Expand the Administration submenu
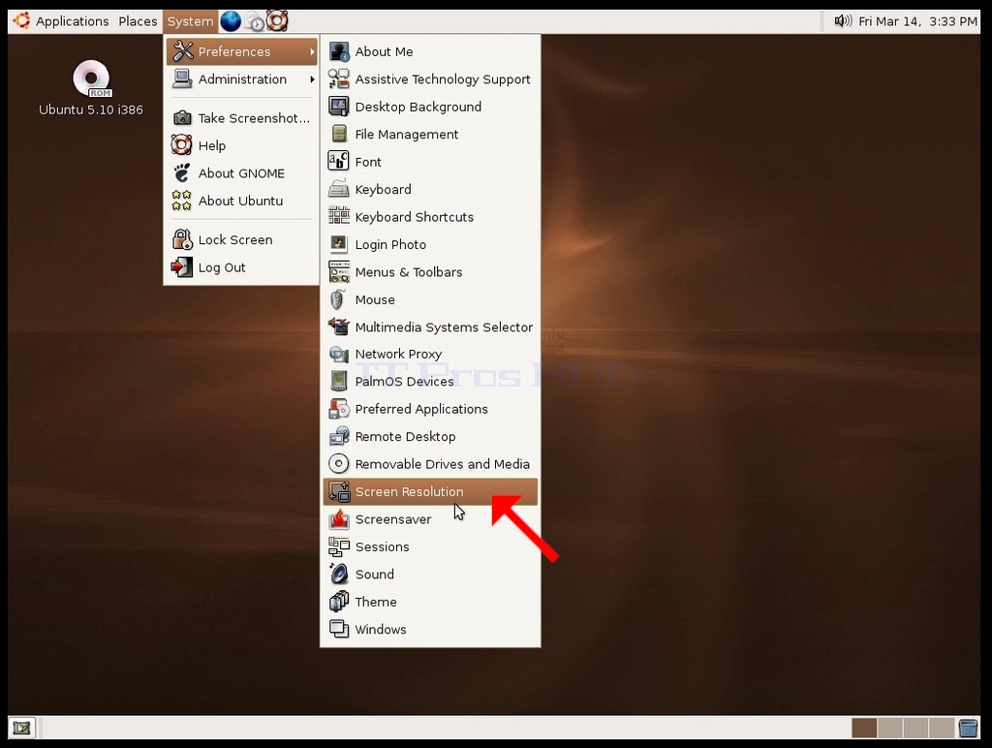The height and width of the screenshot is (748, 992). [241, 79]
